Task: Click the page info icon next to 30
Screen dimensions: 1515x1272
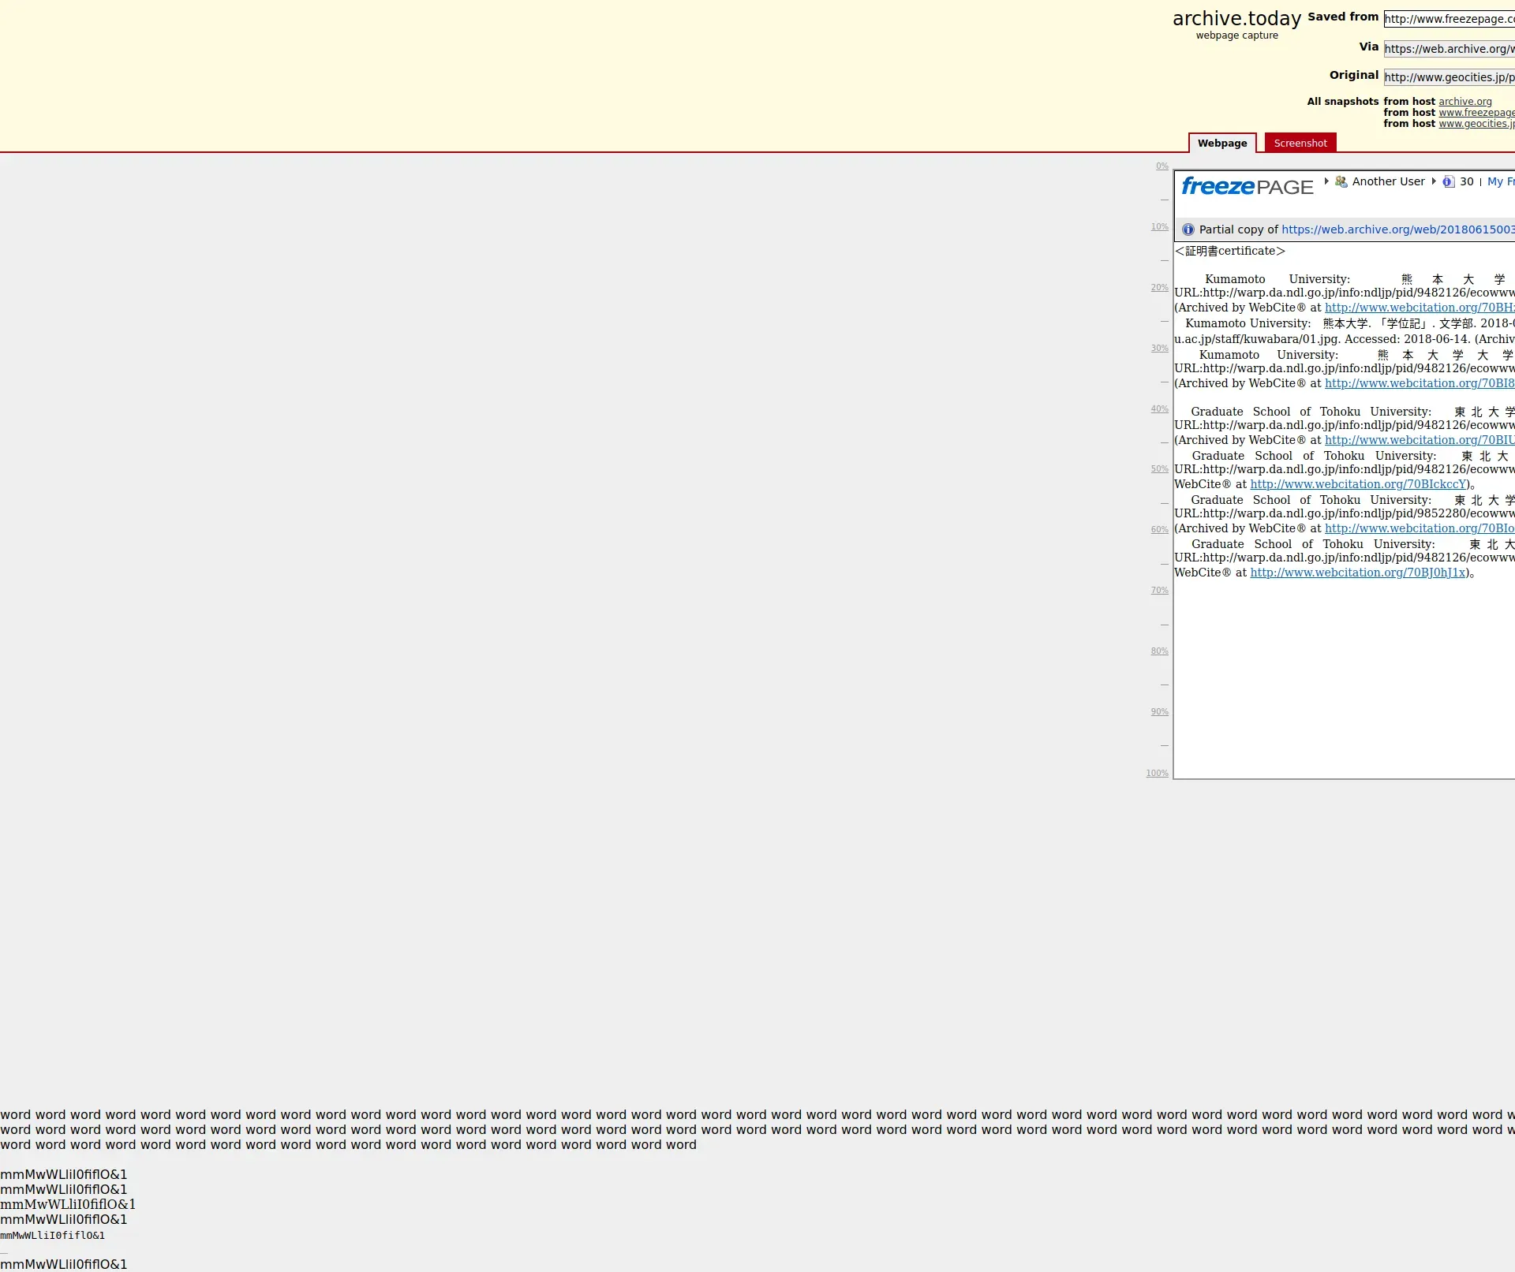Action: [1448, 181]
